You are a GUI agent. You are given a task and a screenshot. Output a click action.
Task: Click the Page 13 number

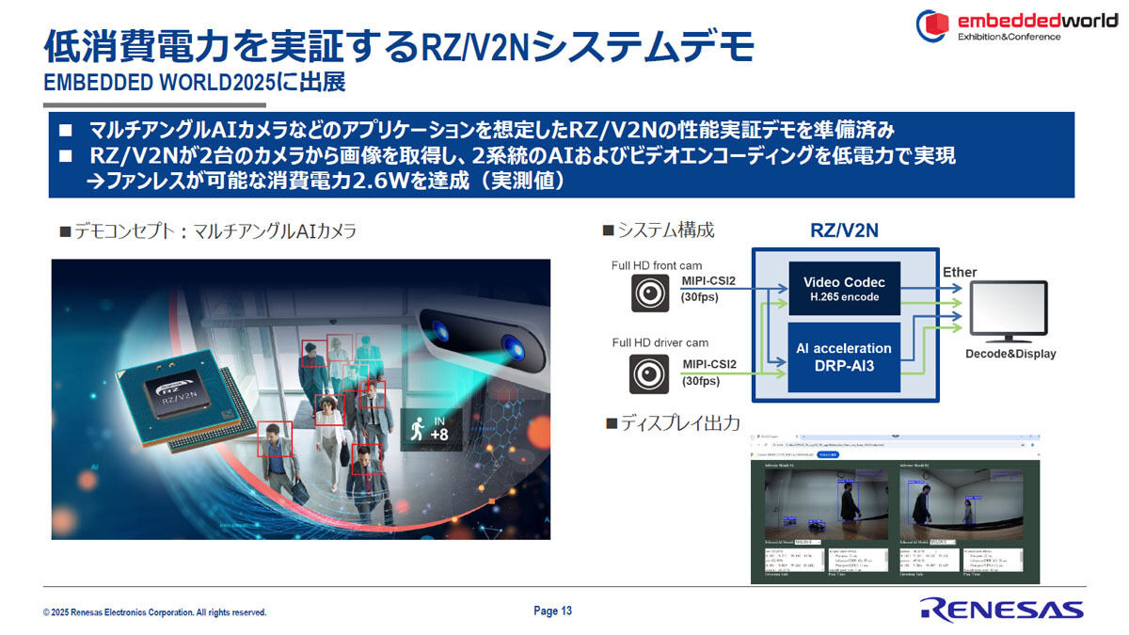tap(553, 611)
